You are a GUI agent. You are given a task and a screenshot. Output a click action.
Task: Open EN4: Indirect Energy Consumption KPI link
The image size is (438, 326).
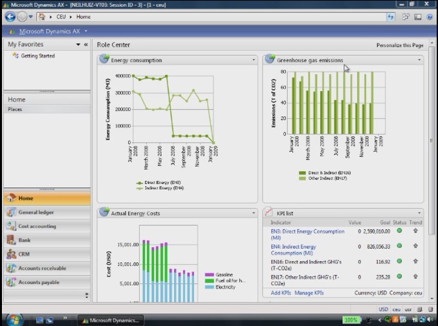[x=293, y=250]
